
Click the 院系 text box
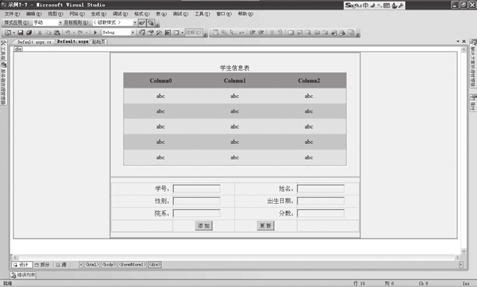(196, 214)
